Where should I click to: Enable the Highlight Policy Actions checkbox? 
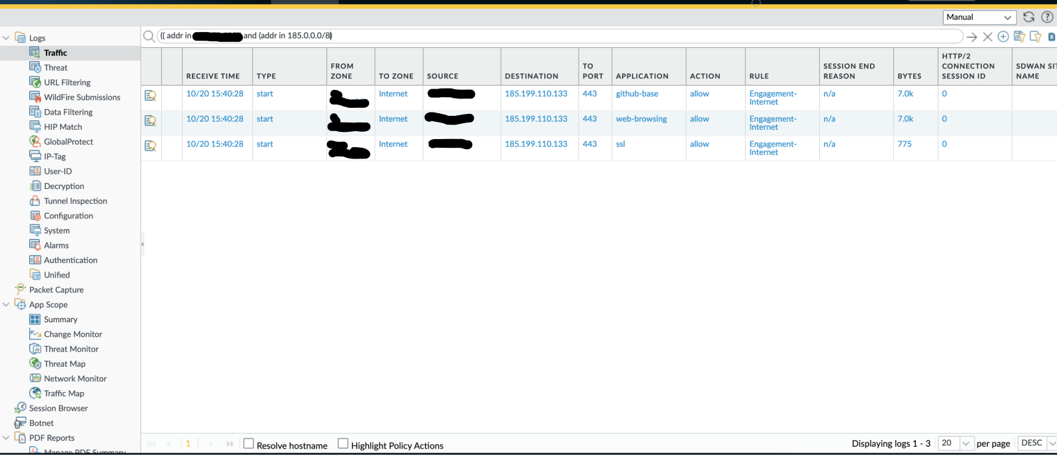click(343, 443)
